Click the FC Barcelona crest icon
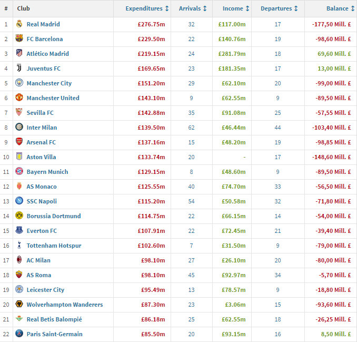The width and height of the screenshot is (357, 342). pos(19,39)
